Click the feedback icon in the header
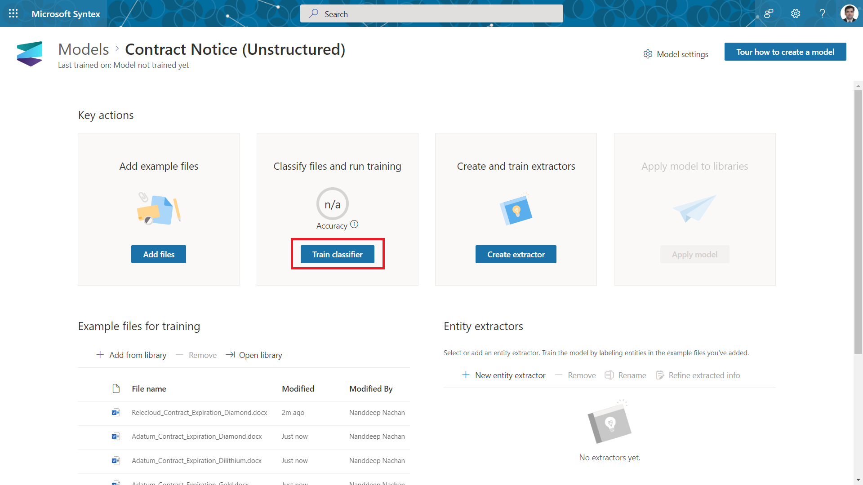 (769, 13)
